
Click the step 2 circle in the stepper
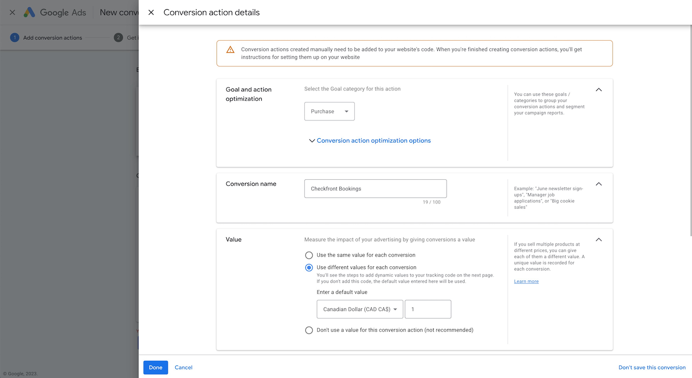[x=119, y=38]
